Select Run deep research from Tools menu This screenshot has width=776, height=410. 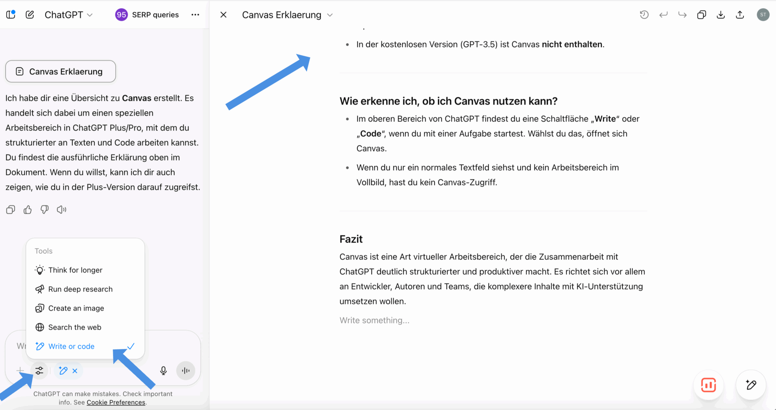coord(80,289)
